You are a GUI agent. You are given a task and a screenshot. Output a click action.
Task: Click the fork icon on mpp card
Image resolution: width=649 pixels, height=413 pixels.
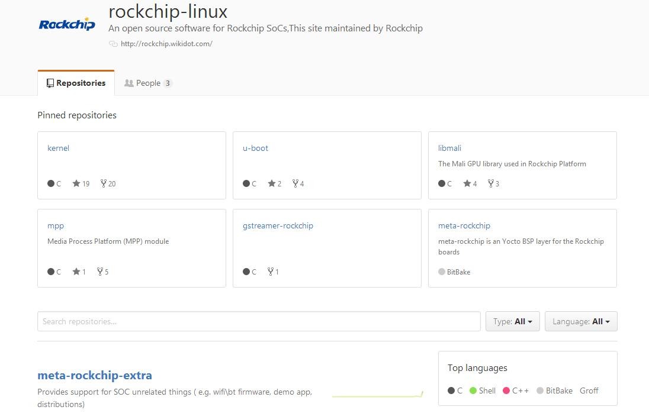tap(99, 272)
